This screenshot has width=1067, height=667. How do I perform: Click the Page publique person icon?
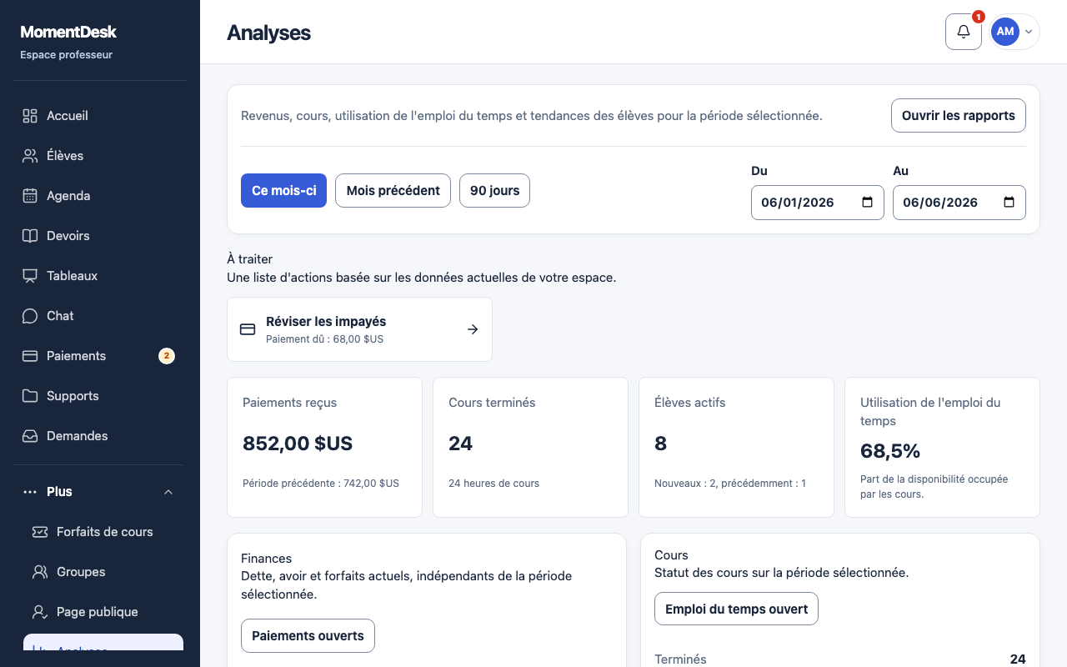click(x=40, y=612)
